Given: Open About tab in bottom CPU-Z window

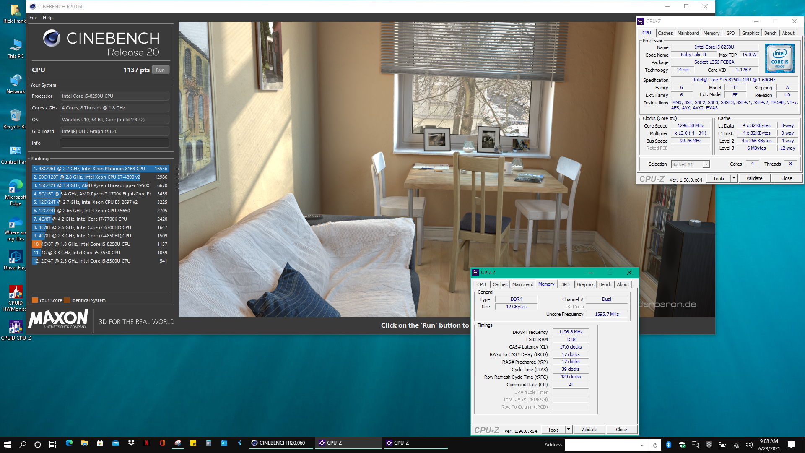Looking at the screenshot, I should tap(623, 284).
